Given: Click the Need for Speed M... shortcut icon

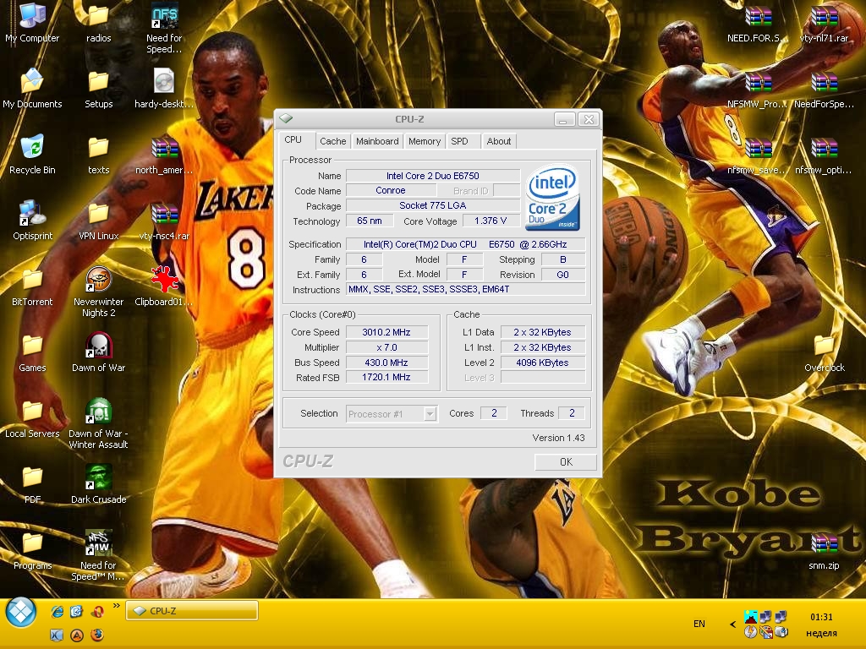Looking at the screenshot, I should coord(98,543).
